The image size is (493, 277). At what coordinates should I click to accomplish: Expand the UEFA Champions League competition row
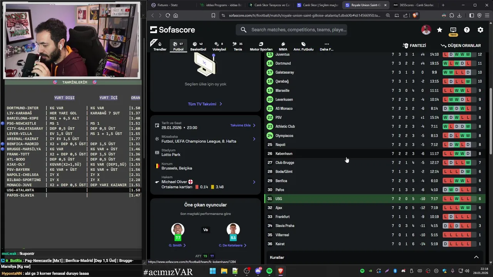coord(206,139)
